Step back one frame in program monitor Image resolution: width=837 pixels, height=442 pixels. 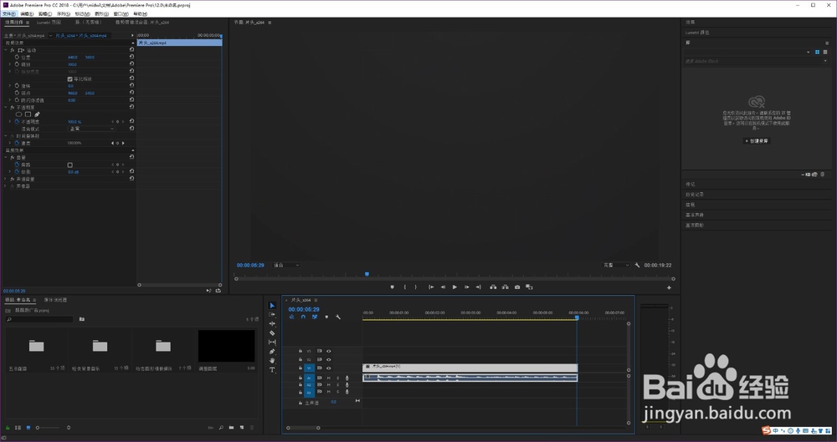click(x=443, y=287)
